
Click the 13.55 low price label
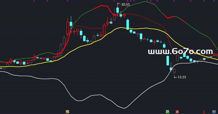(181, 77)
